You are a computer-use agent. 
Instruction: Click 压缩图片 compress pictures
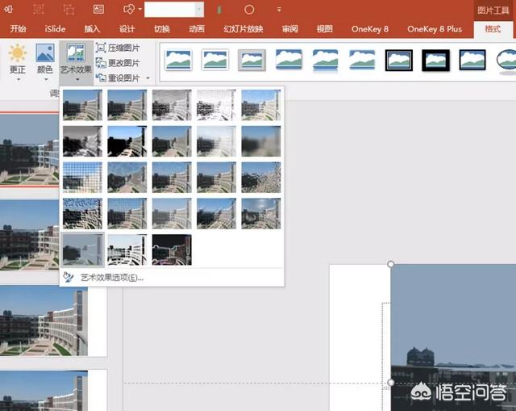click(118, 48)
